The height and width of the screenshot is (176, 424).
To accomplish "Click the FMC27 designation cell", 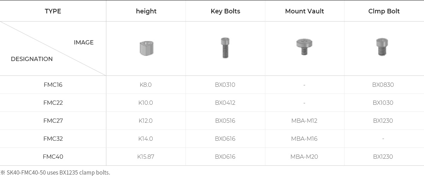I will pyautogui.click(x=53, y=121).
